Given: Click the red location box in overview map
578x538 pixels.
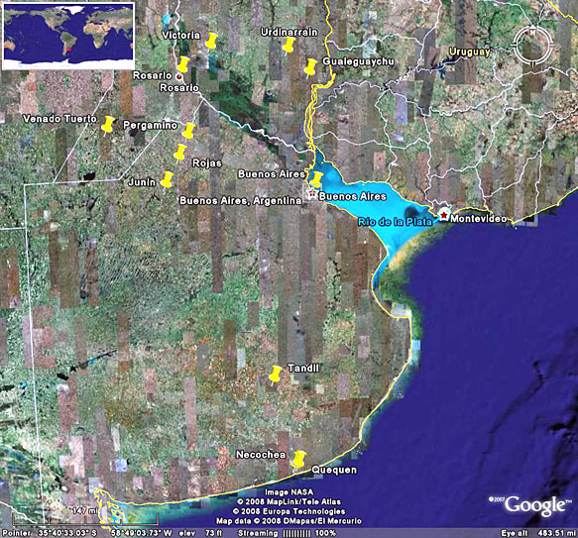Looking at the screenshot, I should coord(68,50).
